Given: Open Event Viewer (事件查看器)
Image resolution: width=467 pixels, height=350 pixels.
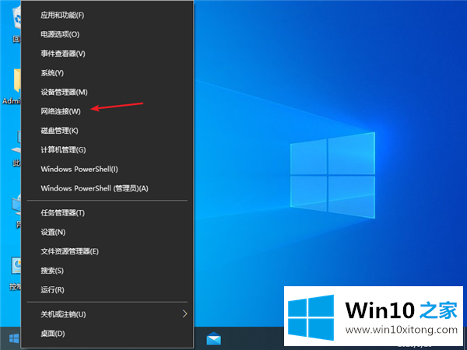Looking at the screenshot, I should [x=107, y=54].
